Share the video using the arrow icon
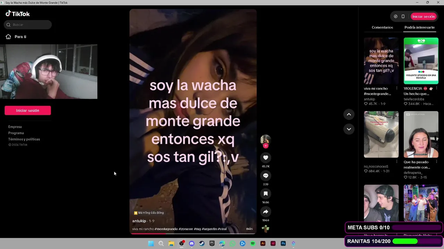Viewport: 444px width, 249px height. click(x=266, y=212)
